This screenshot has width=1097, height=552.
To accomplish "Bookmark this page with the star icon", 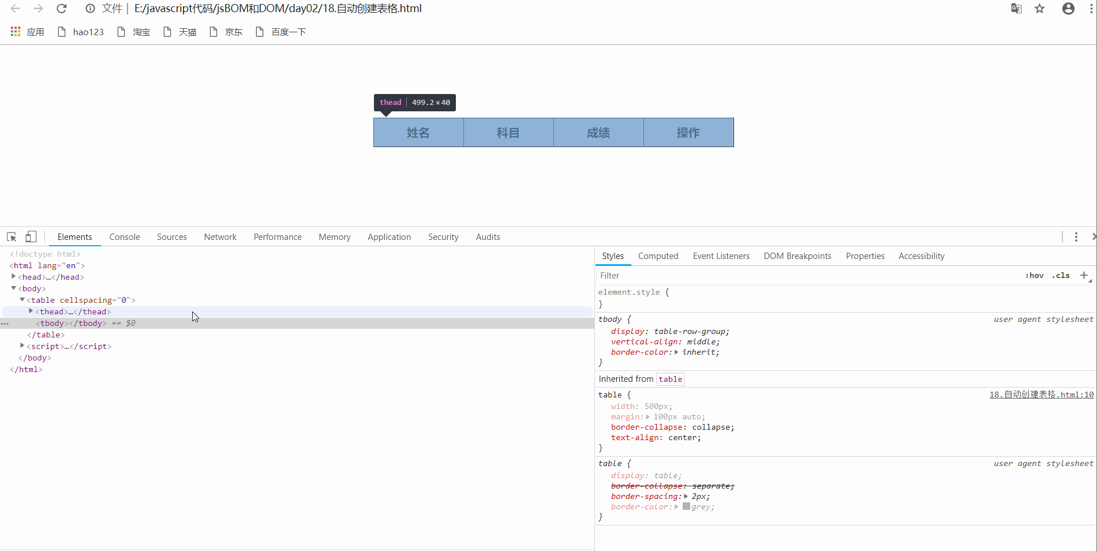I will tap(1040, 9).
